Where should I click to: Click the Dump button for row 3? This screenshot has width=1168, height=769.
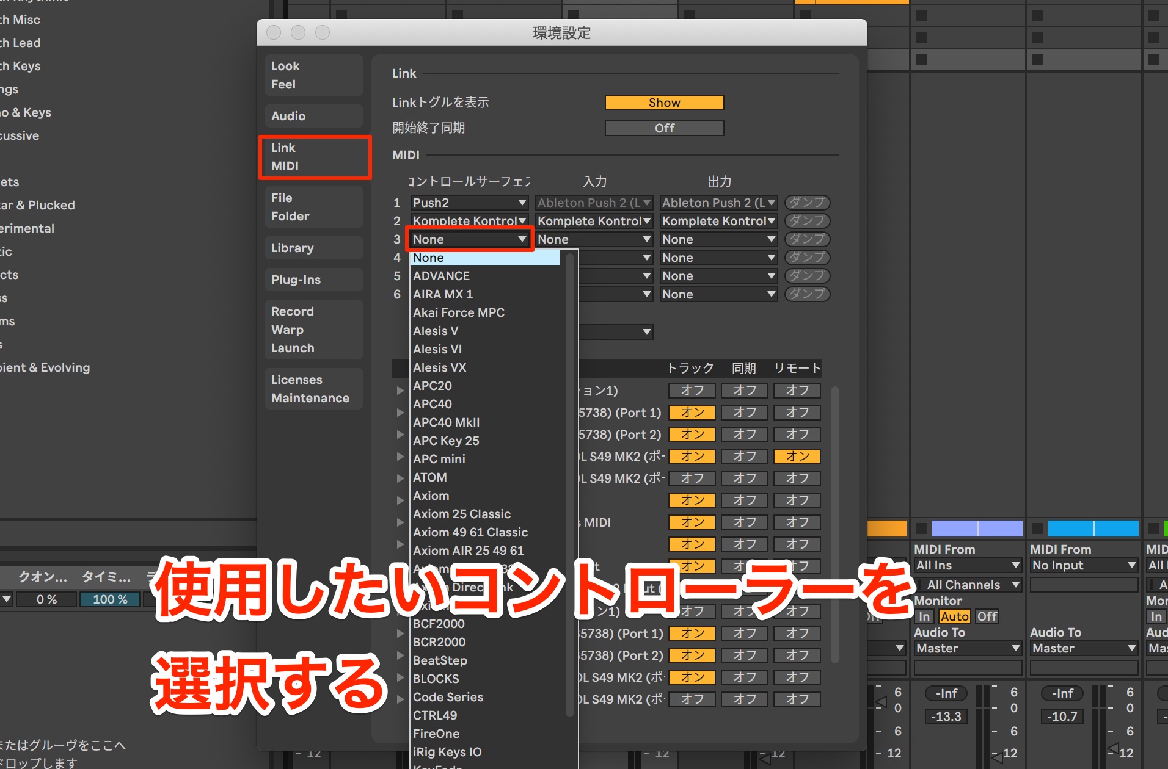(x=807, y=239)
